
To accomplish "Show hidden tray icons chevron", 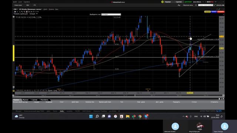I will coord(183,116).
